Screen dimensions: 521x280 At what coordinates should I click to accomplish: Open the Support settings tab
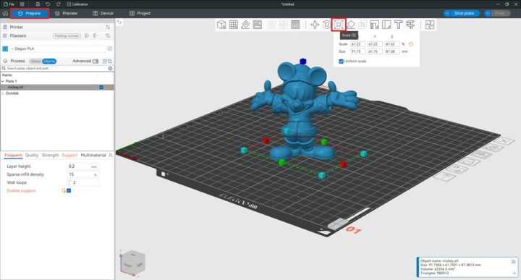tap(69, 155)
